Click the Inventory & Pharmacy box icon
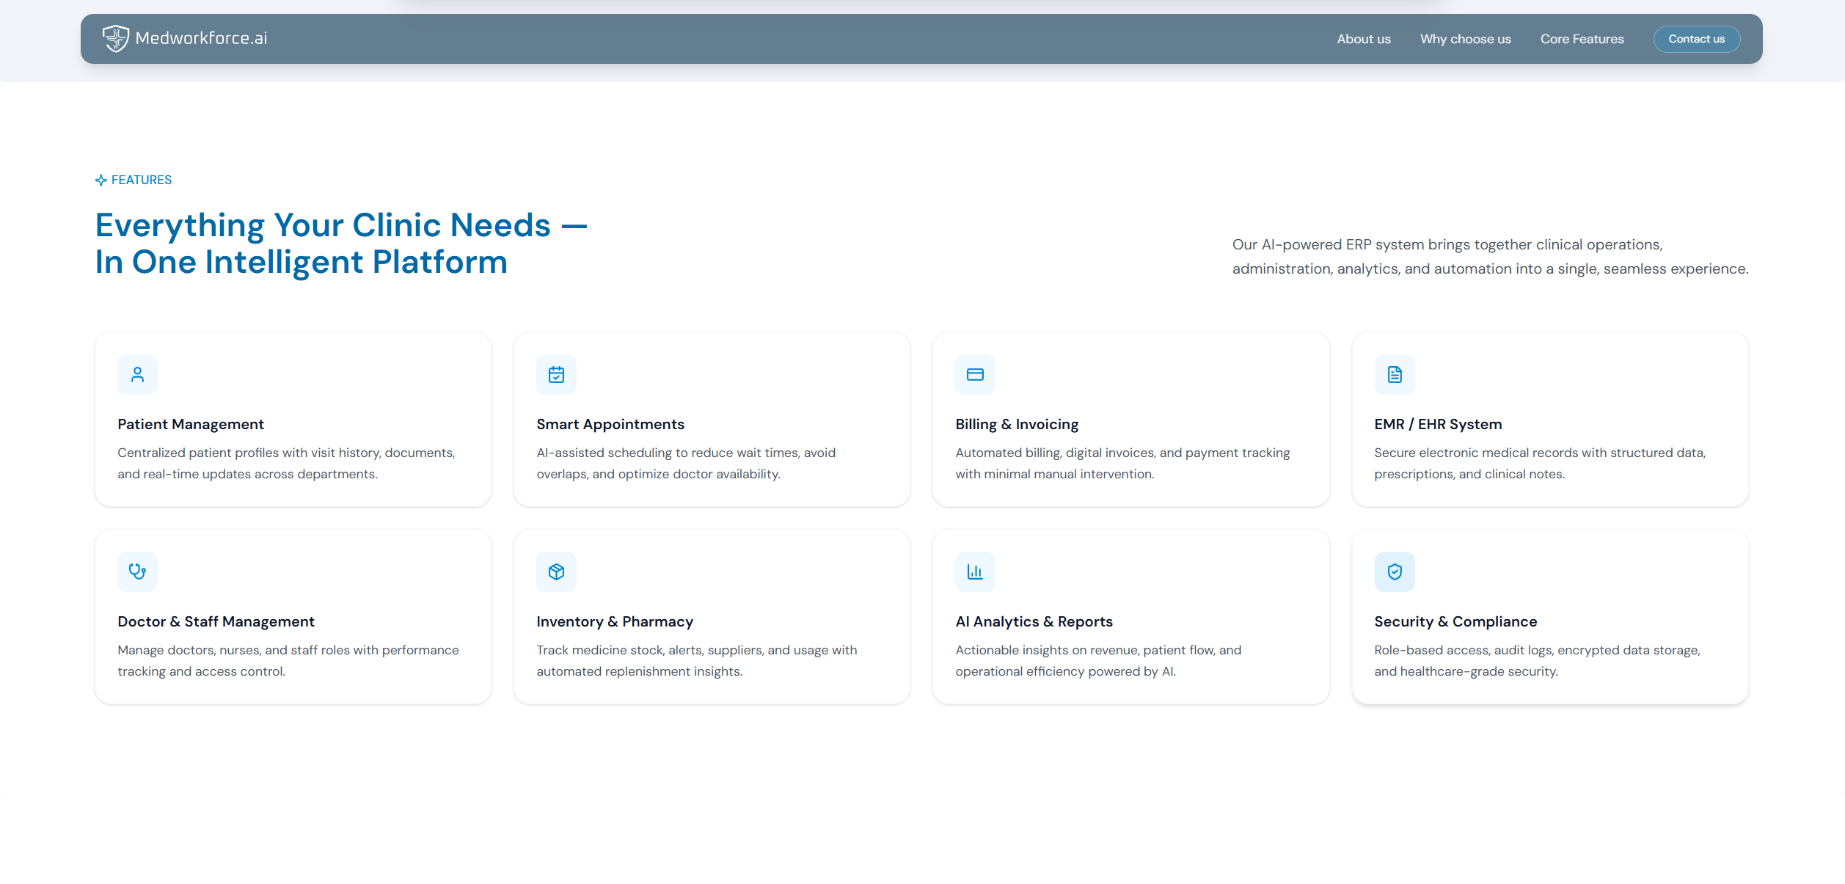 556,571
